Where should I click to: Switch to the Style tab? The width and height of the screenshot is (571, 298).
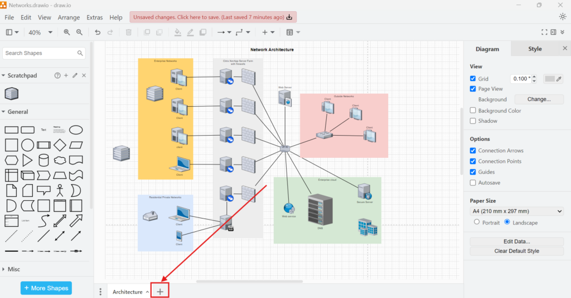[x=534, y=49]
